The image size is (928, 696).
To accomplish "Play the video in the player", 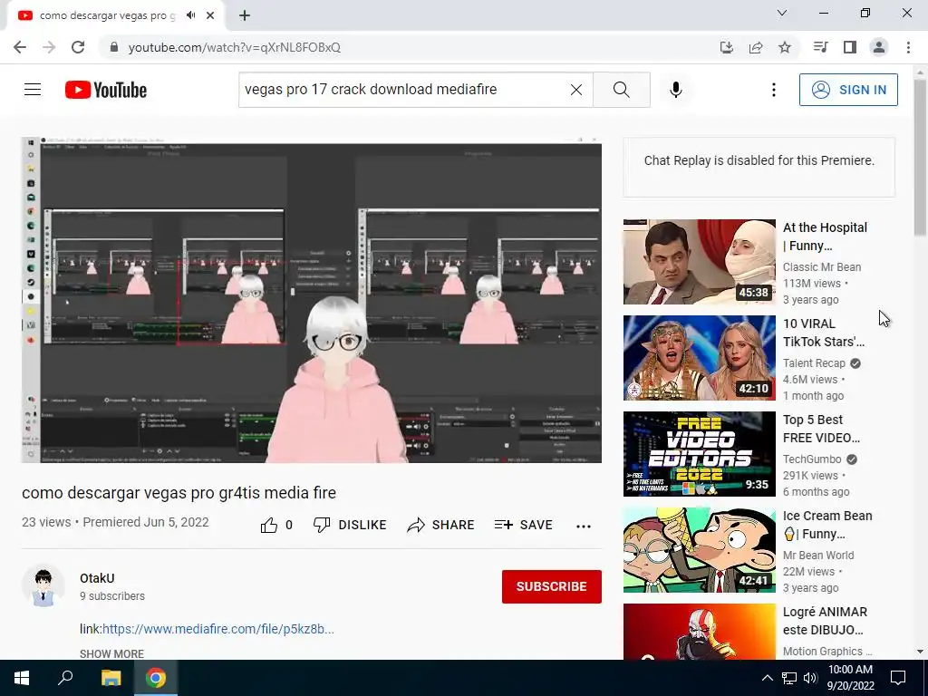I will pyautogui.click(x=312, y=300).
